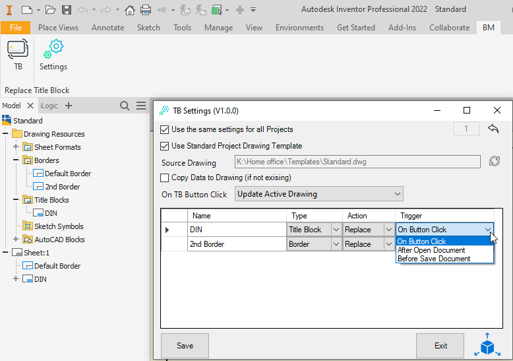Switch to Manage ribbon tab
Viewport: 513px width, 361px height.
coord(218,28)
